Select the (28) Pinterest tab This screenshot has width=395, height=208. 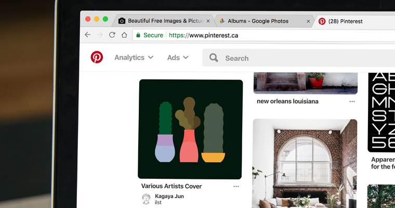click(x=354, y=21)
